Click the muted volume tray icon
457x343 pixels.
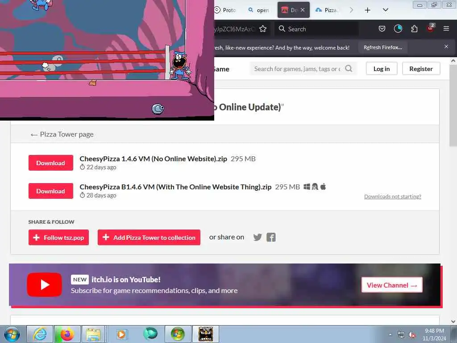[412, 335]
